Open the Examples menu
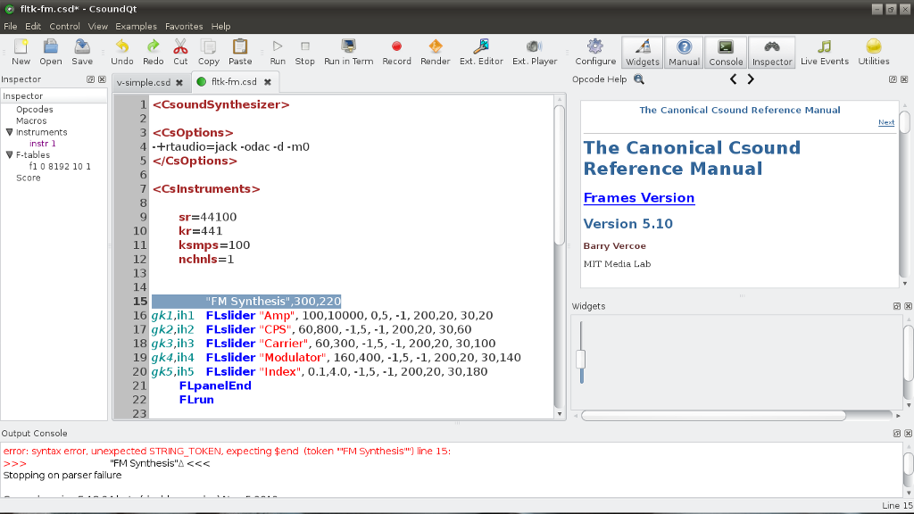The width and height of the screenshot is (914, 514). point(136,27)
